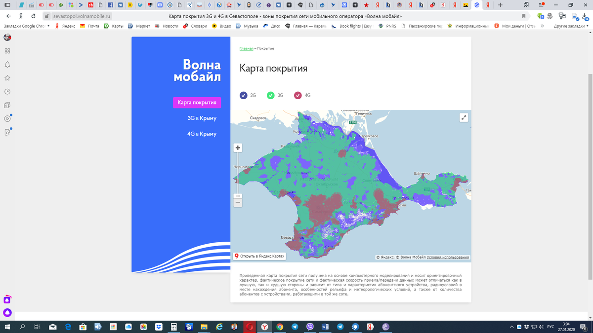Screen dimensions: 593x333
Task: Open map in Yandex Maps
Action: 259,257
